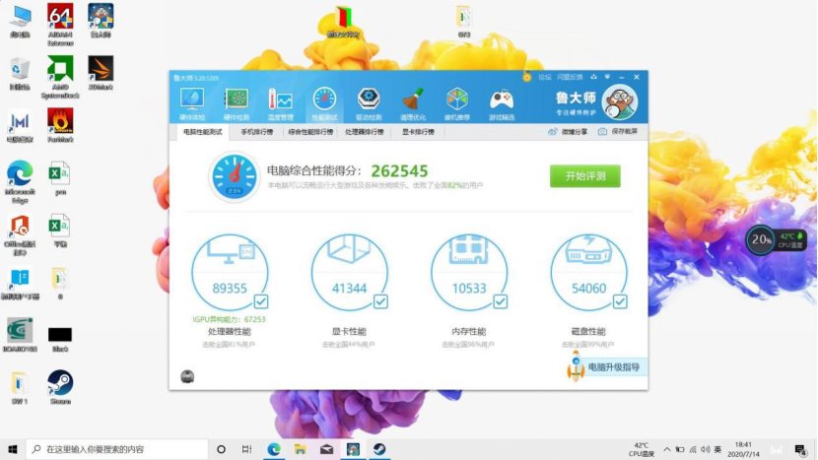
Task: Toggle the 内存性能 test checkbox
Action: [500, 302]
